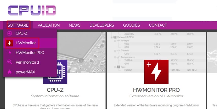Collapse the Fans tree node
The width and height of the screenshot is (217, 109).
[x=115, y=67]
